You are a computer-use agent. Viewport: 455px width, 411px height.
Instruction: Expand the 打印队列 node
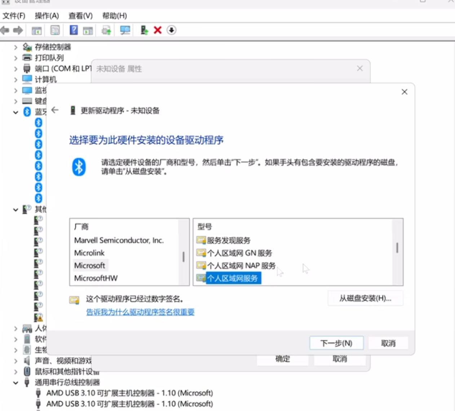click(16, 58)
